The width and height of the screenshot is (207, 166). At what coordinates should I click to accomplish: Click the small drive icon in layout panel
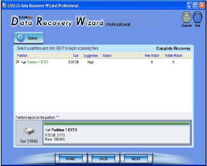[x=48, y=129]
